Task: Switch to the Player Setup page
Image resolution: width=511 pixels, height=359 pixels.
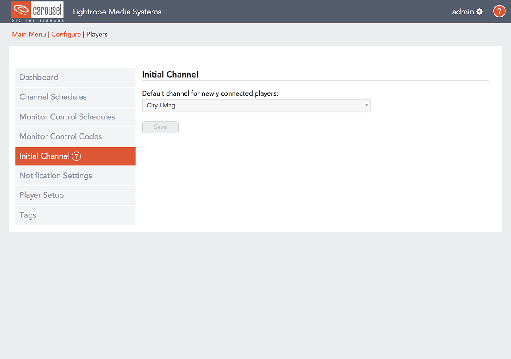Action: pyautogui.click(x=41, y=195)
